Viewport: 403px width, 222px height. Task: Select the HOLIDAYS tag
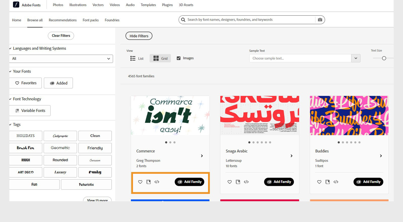coord(25,136)
